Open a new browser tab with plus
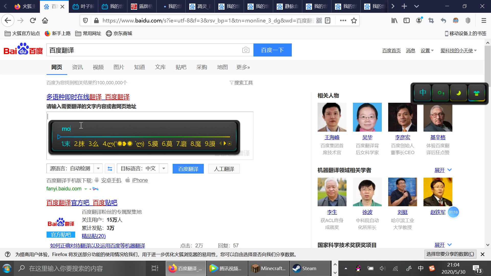491x276 pixels. tap(404, 6)
